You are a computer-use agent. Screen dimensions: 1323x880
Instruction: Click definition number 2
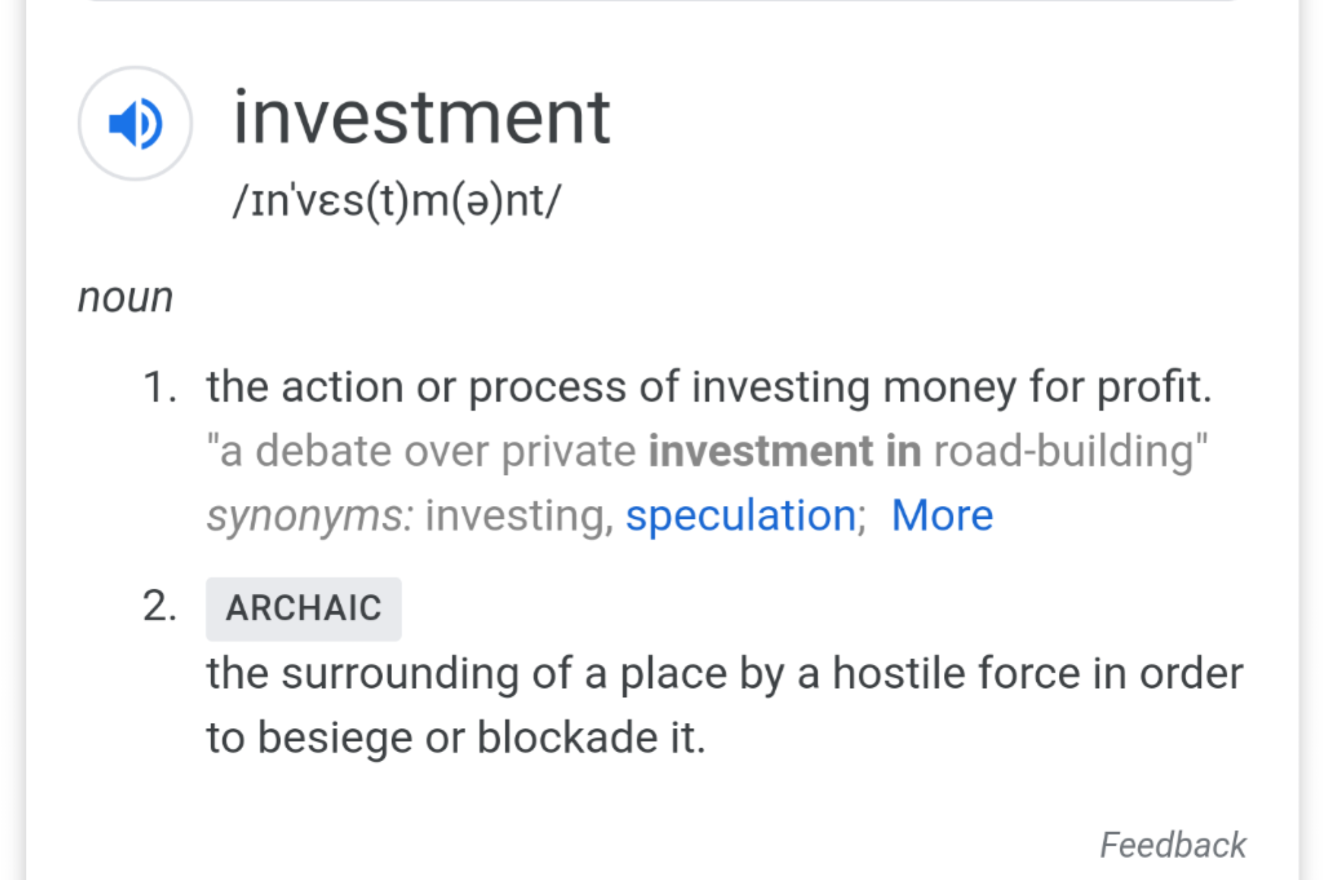click(160, 607)
